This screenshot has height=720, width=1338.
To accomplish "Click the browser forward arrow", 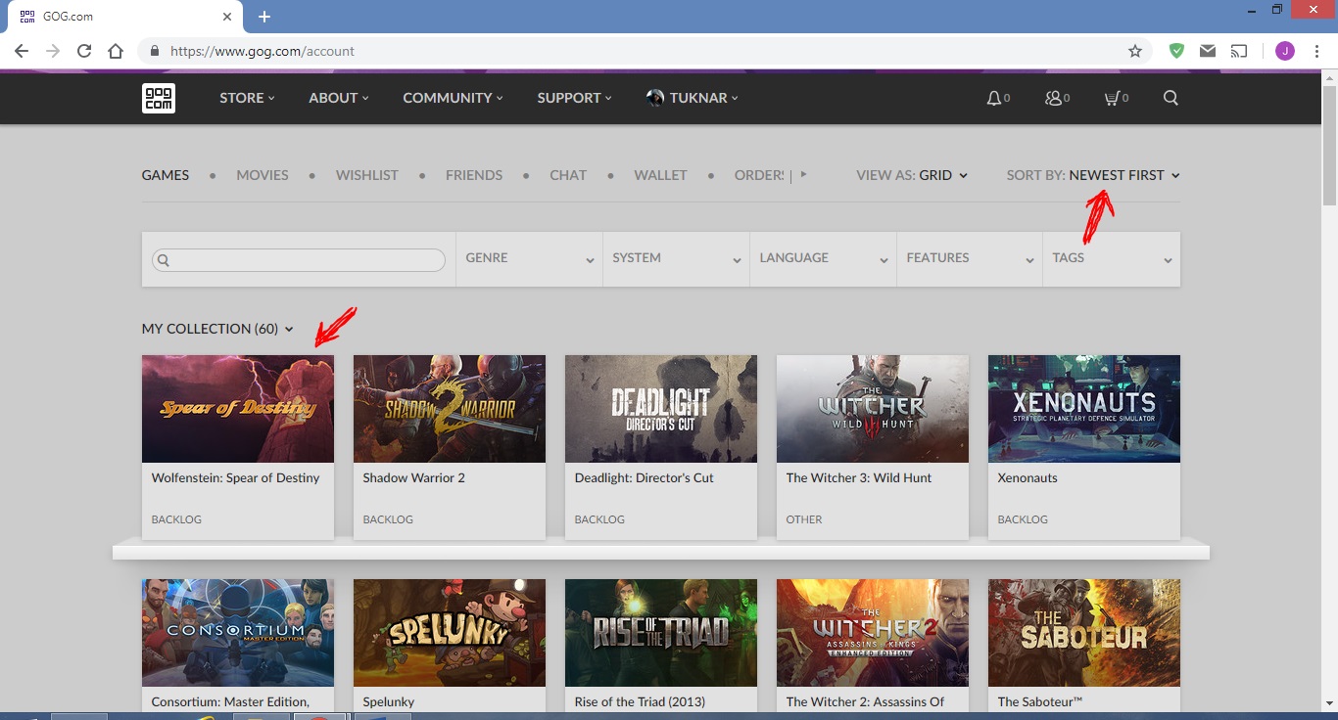I will coord(53,51).
